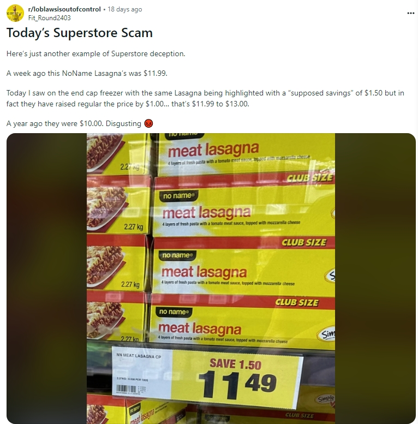Click the 11.49 price on yellow tag
This screenshot has width=418, height=424.
237,385
